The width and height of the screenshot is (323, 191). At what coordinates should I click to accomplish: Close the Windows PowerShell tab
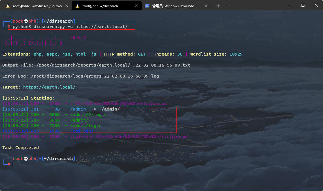point(206,6)
